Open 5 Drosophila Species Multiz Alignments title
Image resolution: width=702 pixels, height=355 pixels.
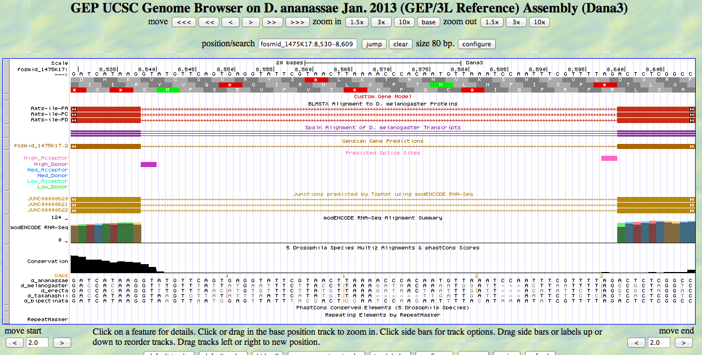[383, 248]
